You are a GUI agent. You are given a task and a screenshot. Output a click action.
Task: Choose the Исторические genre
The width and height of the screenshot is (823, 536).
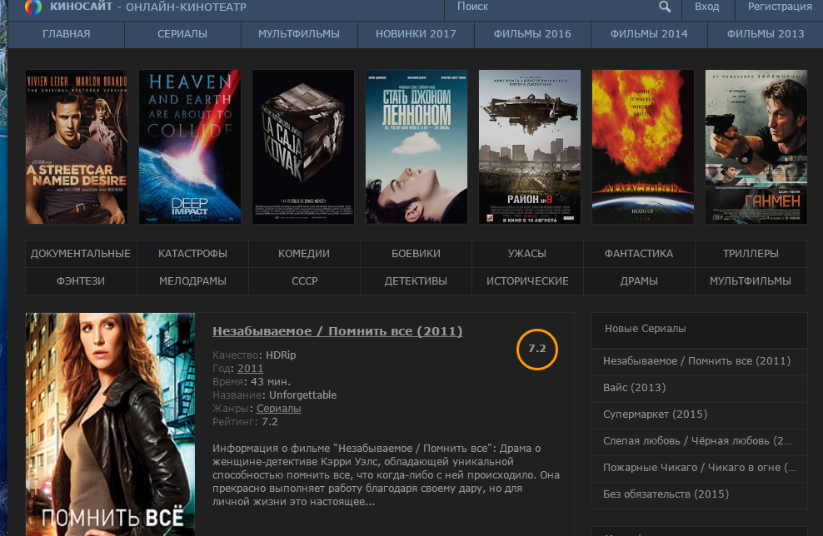coord(527,281)
